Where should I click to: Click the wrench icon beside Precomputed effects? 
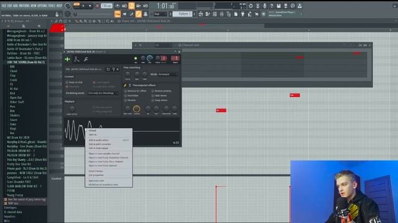tap(125, 85)
